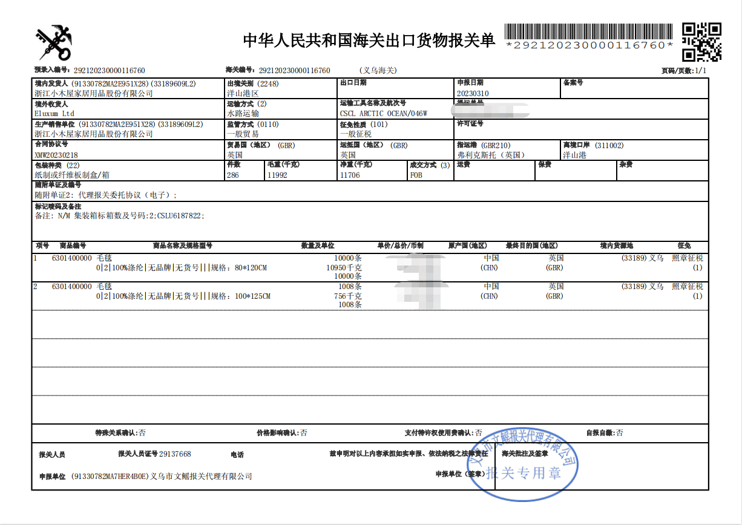Click 水路运输 transport mode value
The height and width of the screenshot is (525, 742).
click(243, 114)
